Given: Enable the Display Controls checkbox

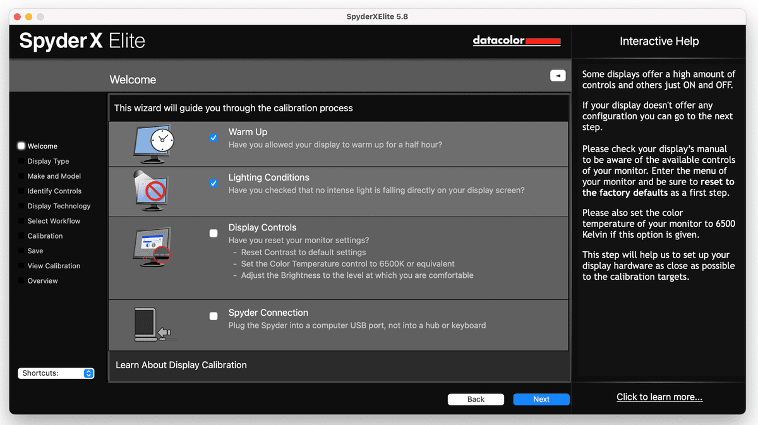Looking at the screenshot, I should click(214, 233).
